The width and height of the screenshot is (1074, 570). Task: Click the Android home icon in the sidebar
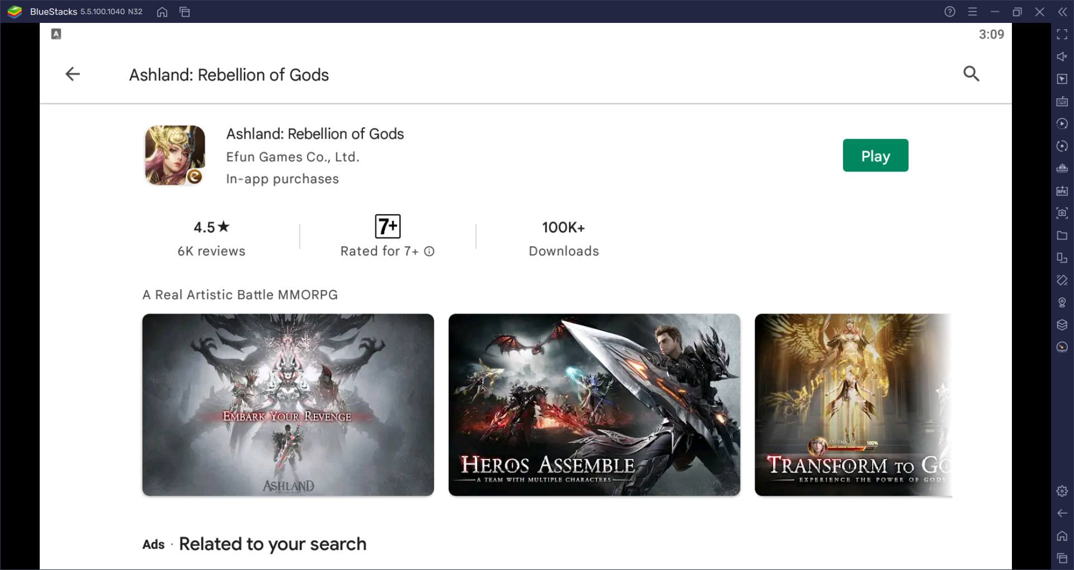[1062, 536]
